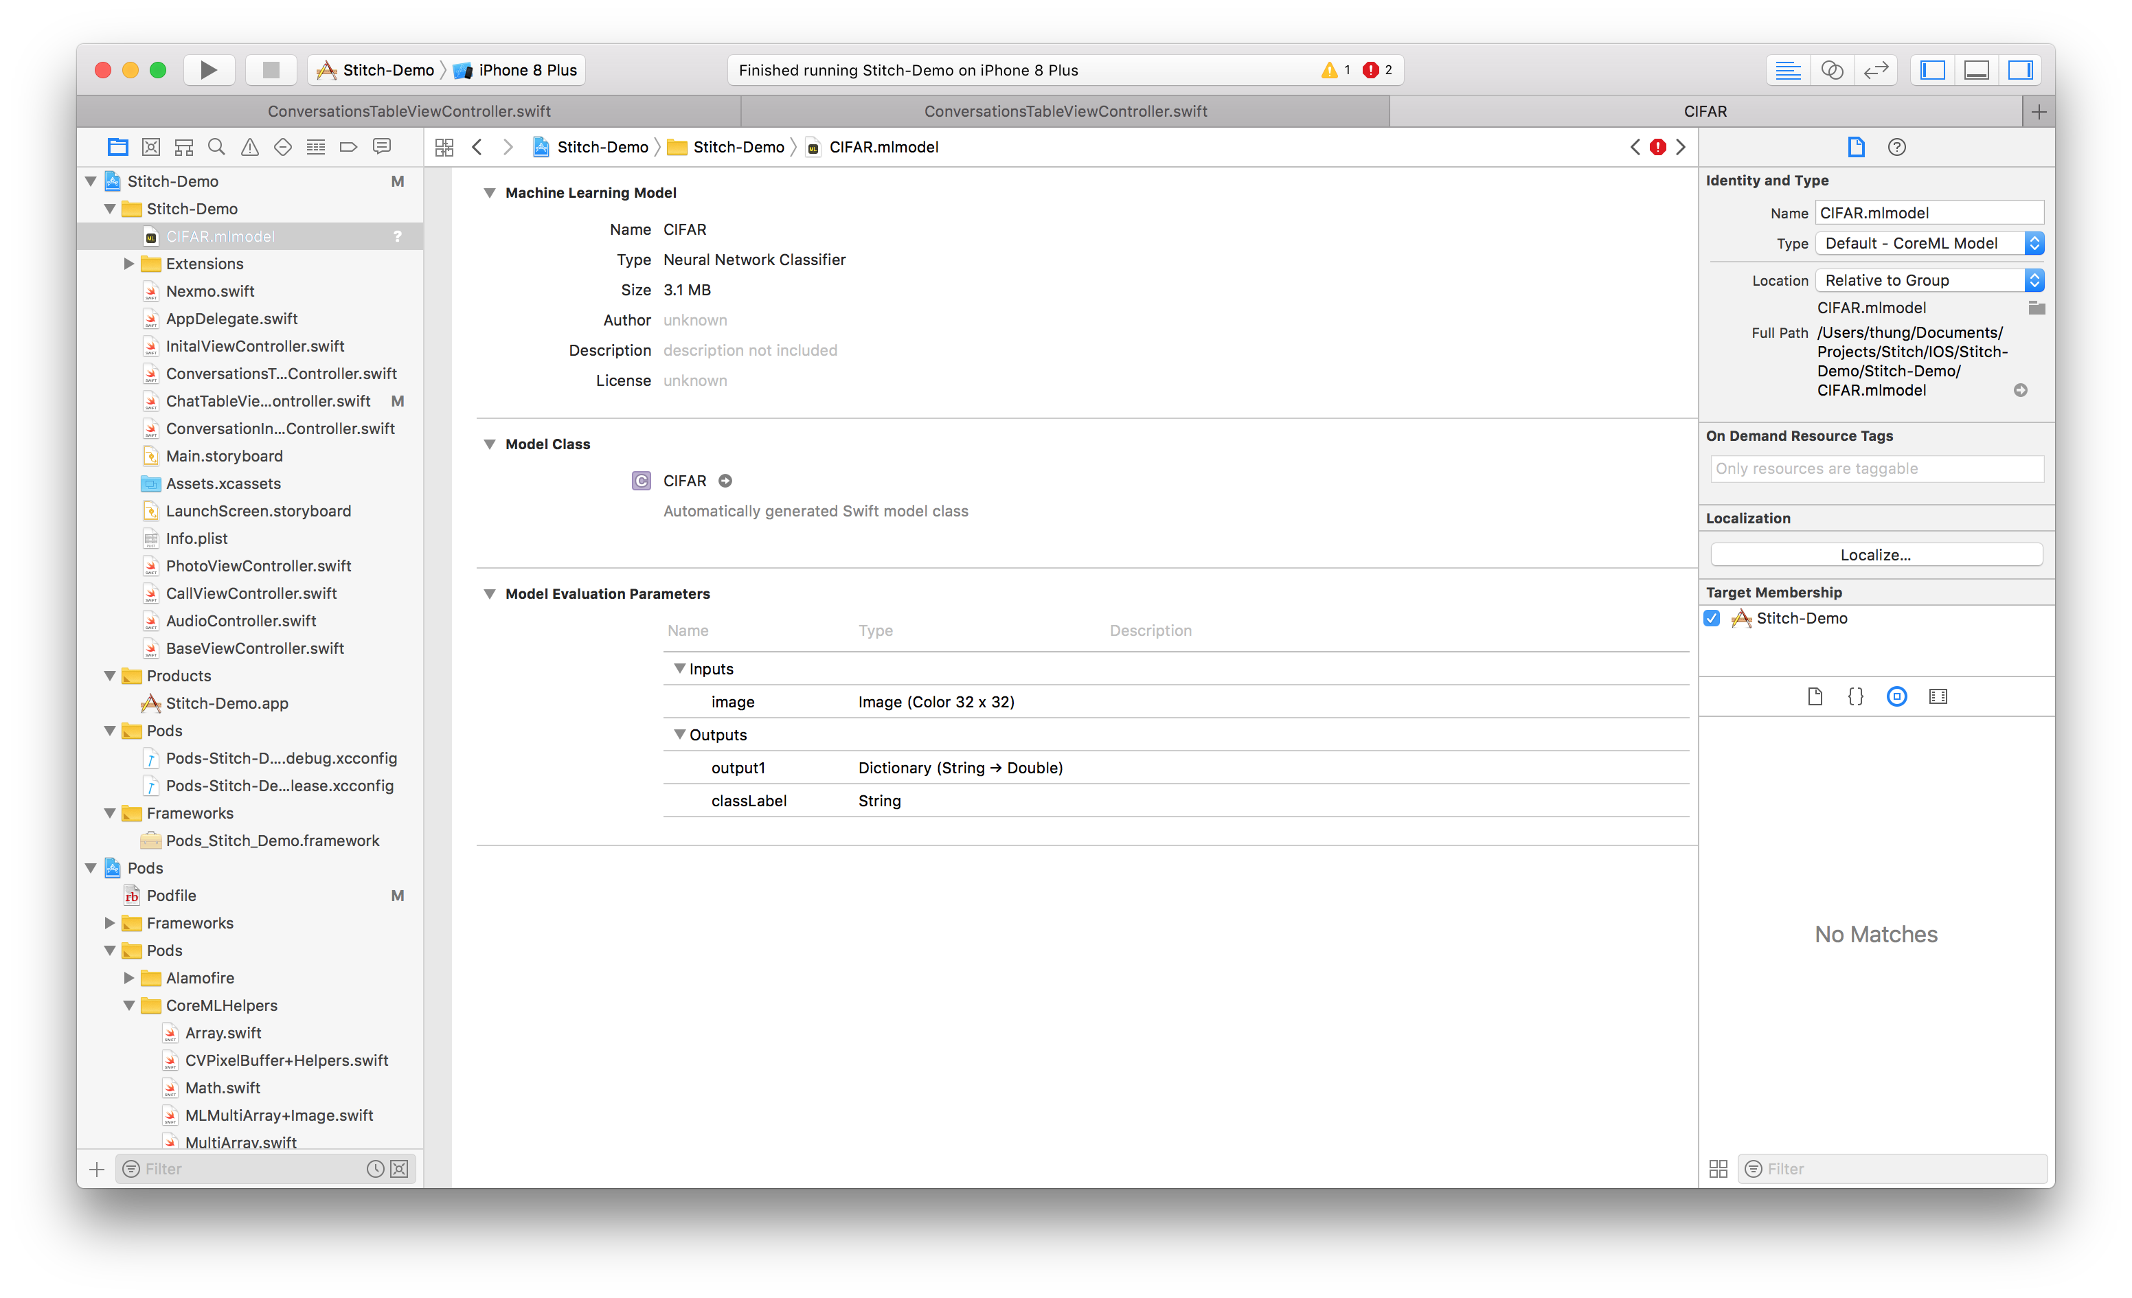Image resolution: width=2132 pixels, height=1298 pixels.
Task: Show the Standard editor
Action: 1788,70
